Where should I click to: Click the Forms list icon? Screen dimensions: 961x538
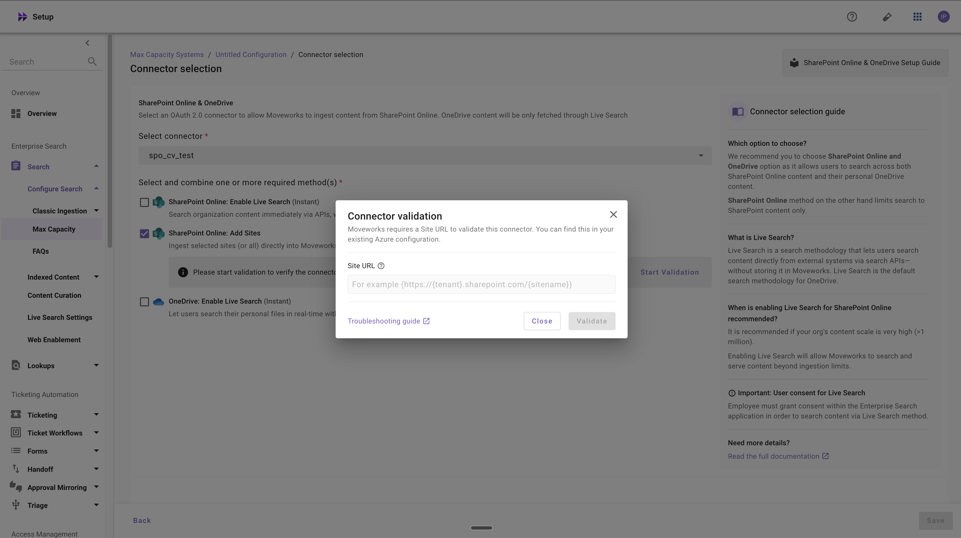point(16,451)
